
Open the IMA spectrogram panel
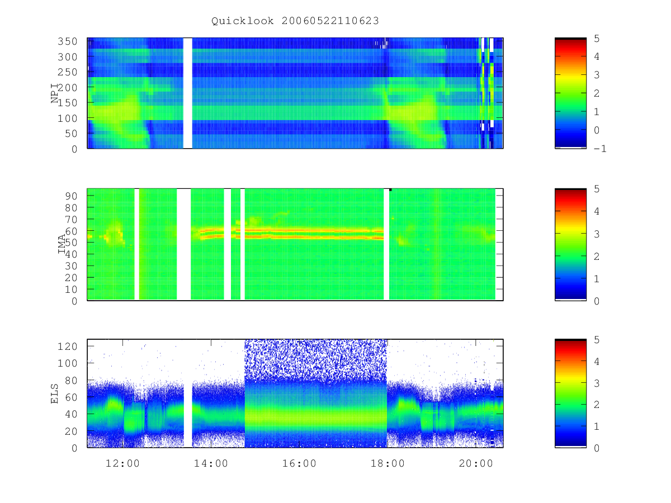coord(295,244)
